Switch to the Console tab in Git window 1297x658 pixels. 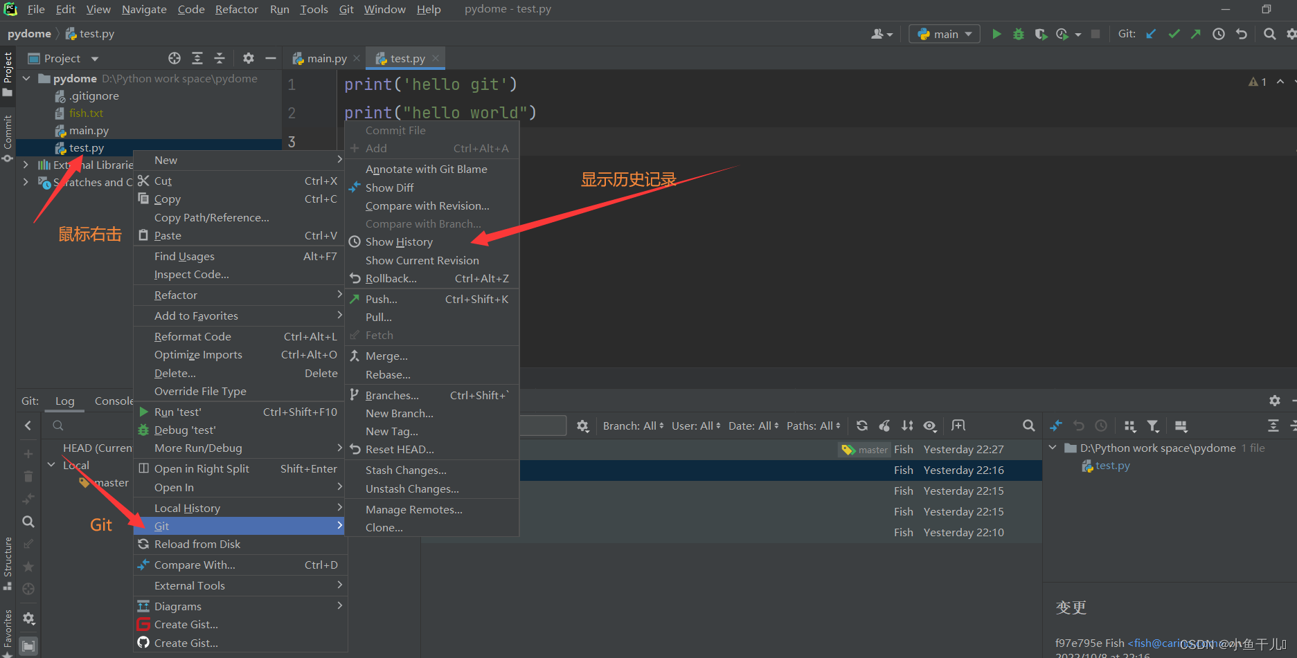pos(114,401)
